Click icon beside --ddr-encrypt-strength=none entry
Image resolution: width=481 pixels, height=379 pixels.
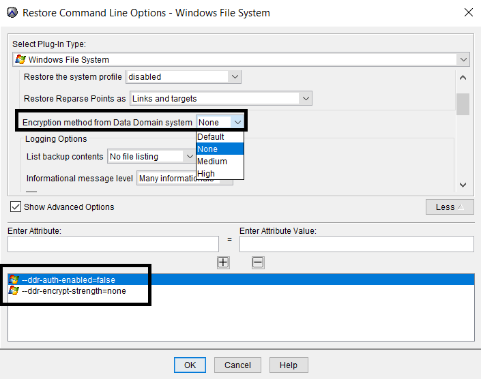pyautogui.click(x=14, y=291)
